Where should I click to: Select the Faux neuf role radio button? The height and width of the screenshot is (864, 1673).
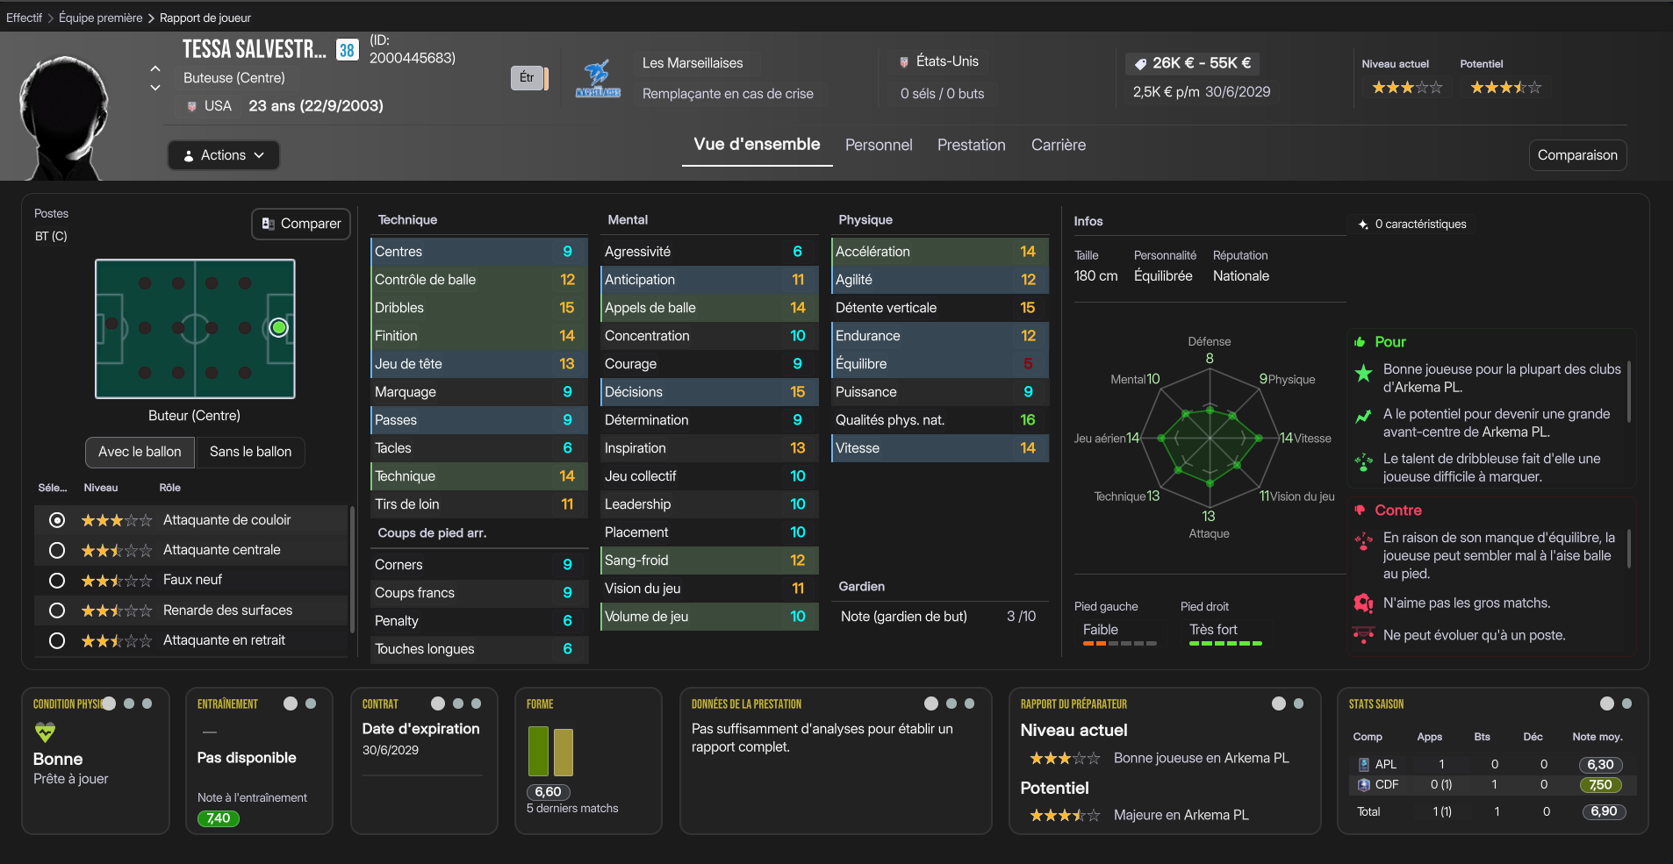click(57, 580)
